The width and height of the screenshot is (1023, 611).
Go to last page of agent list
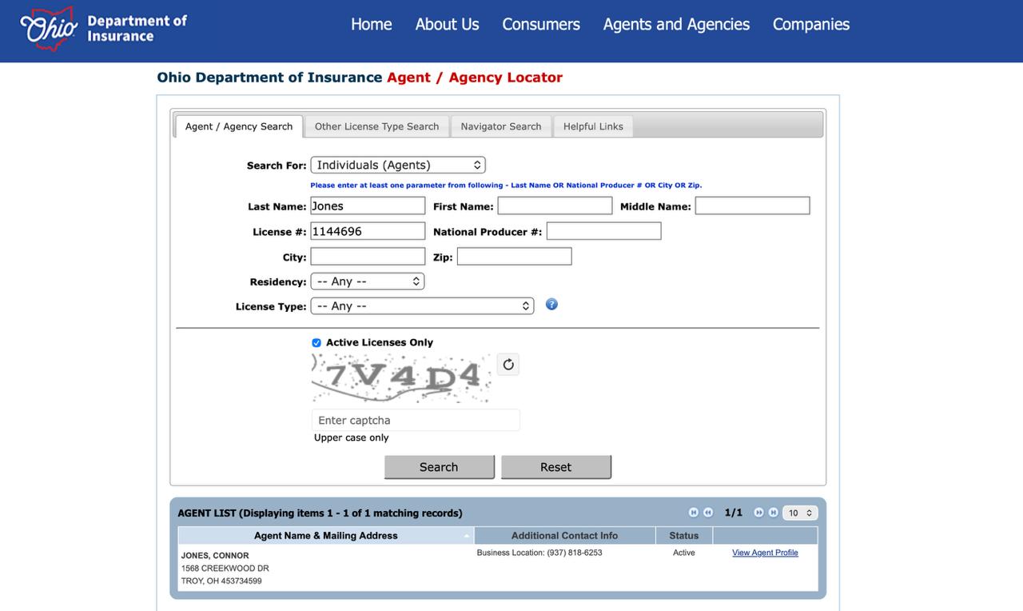click(x=773, y=513)
